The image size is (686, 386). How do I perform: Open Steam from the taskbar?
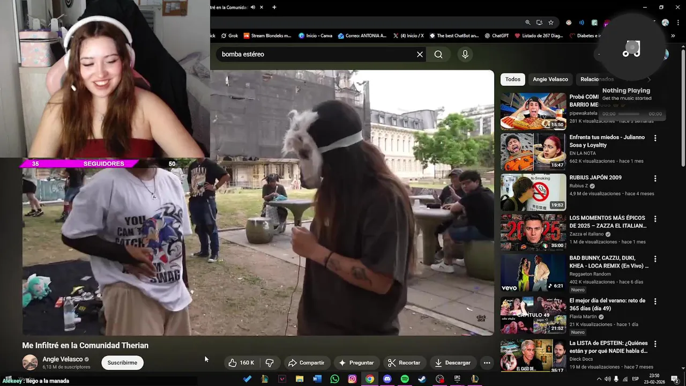click(x=422, y=379)
